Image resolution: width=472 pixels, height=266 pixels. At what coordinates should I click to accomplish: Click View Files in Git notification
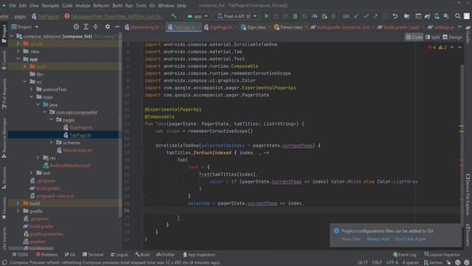tap(351, 239)
